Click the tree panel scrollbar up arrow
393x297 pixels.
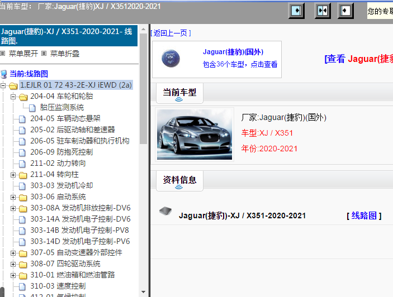(143, 29)
